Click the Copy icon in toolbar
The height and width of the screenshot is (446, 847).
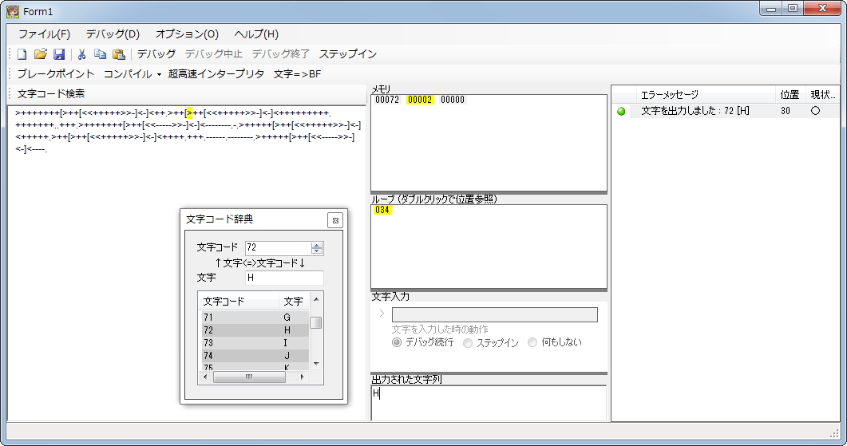coord(100,54)
